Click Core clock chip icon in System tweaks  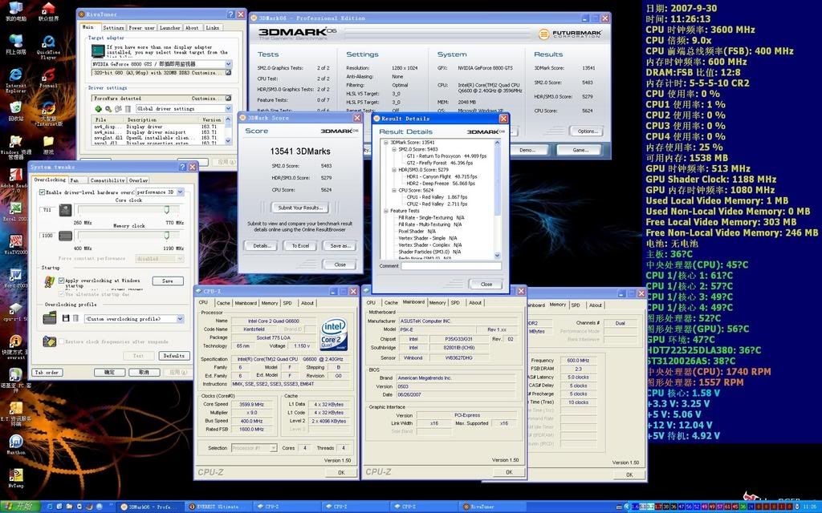click(65, 210)
